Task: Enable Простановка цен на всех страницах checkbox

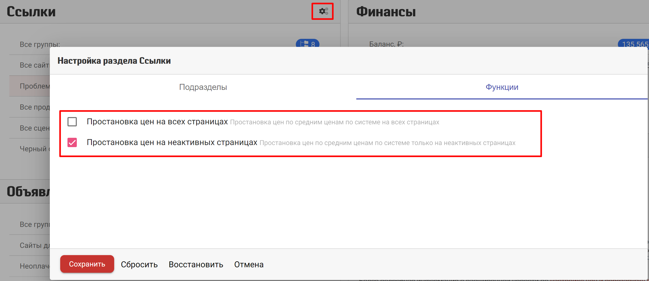Action: click(x=72, y=121)
